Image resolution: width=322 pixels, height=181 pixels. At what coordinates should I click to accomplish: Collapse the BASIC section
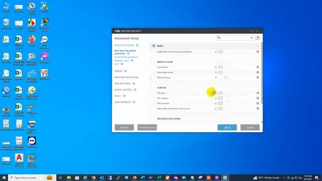pos(154,46)
